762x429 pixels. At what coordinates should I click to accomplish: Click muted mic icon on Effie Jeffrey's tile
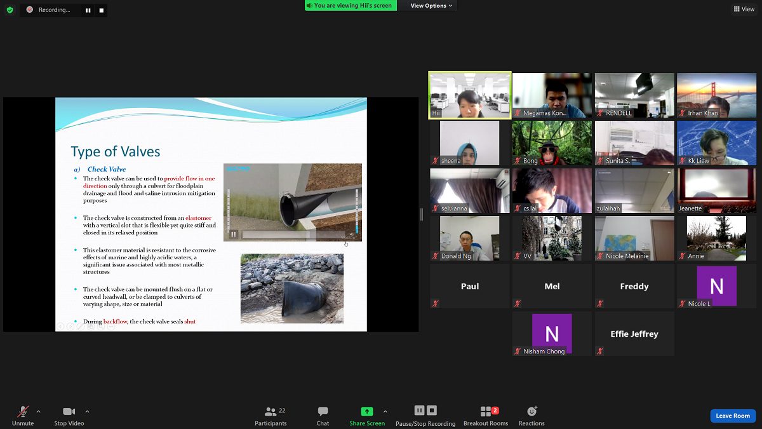[x=600, y=351]
